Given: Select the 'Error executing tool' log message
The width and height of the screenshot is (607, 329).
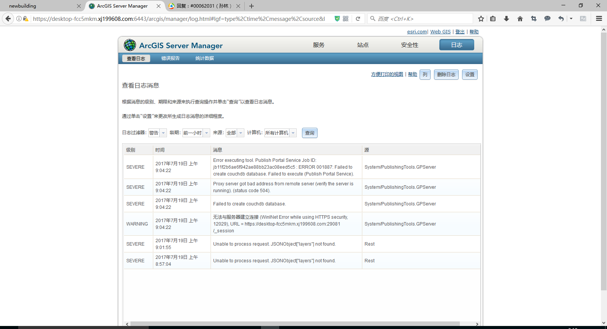Looking at the screenshot, I should tap(283, 167).
